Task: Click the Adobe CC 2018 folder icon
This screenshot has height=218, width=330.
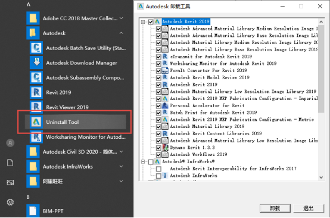Action: (x=33, y=18)
